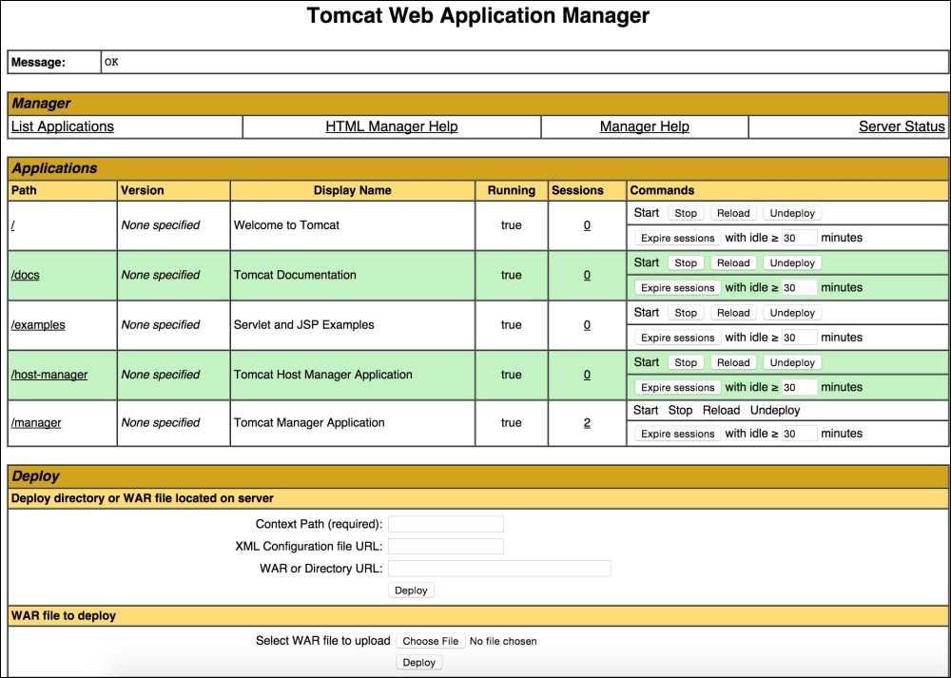
Task: Edit idle minutes field for /manager
Action: (799, 434)
